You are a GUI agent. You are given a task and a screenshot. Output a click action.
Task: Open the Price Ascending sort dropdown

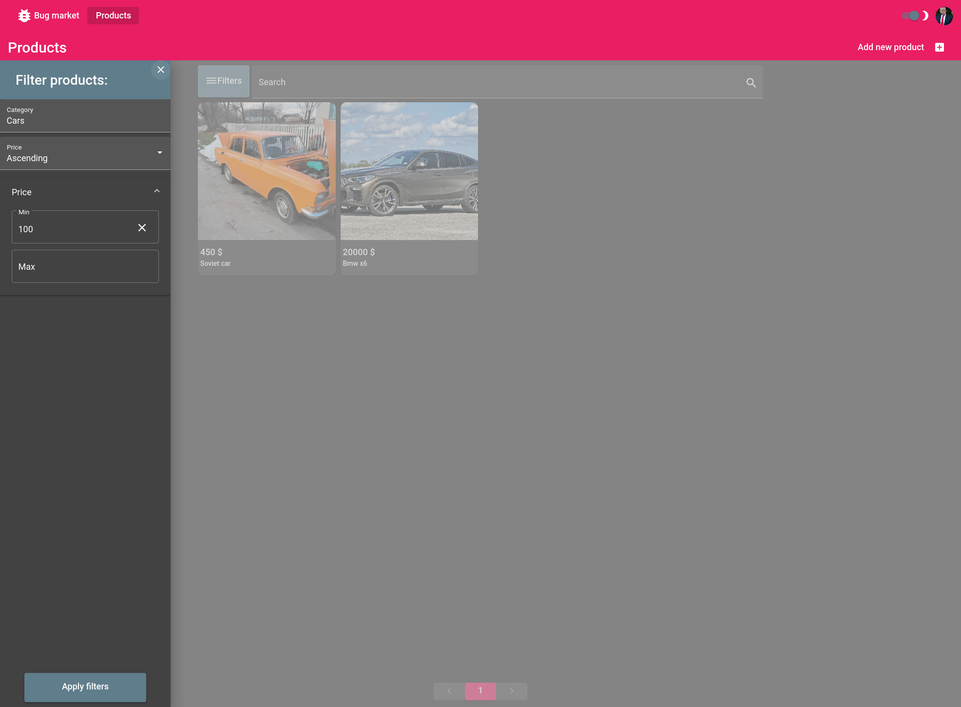(x=85, y=154)
